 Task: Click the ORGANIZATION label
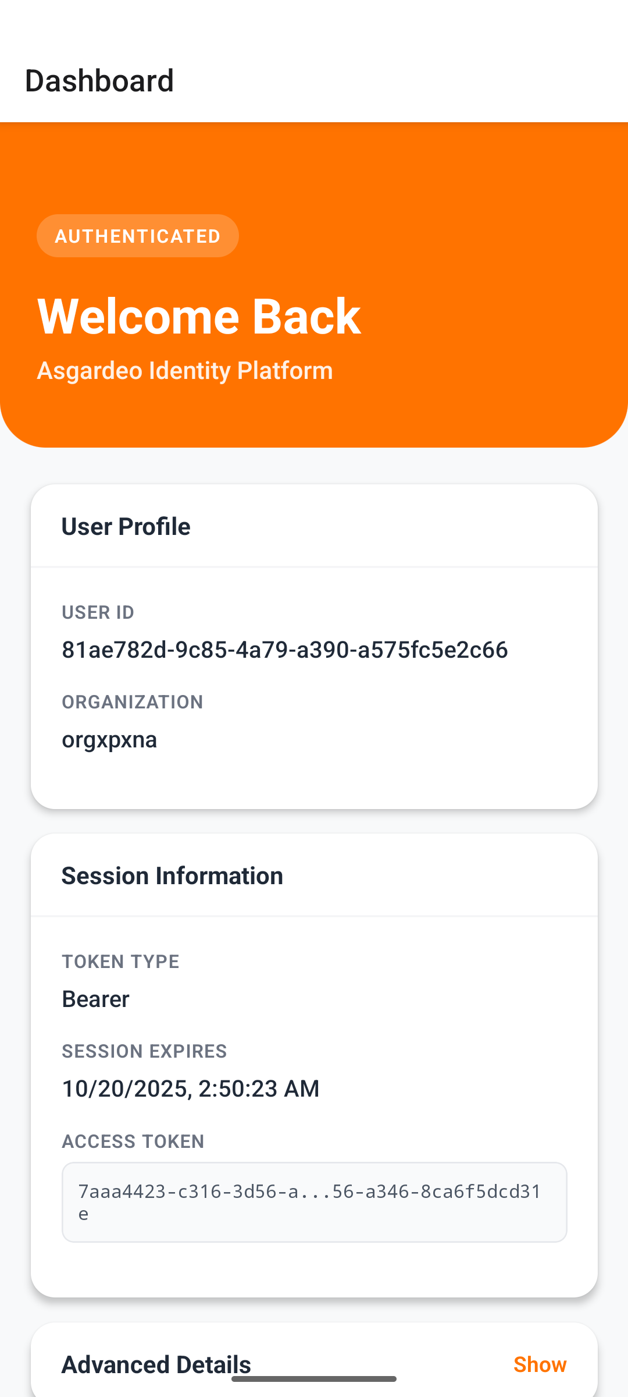click(133, 701)
